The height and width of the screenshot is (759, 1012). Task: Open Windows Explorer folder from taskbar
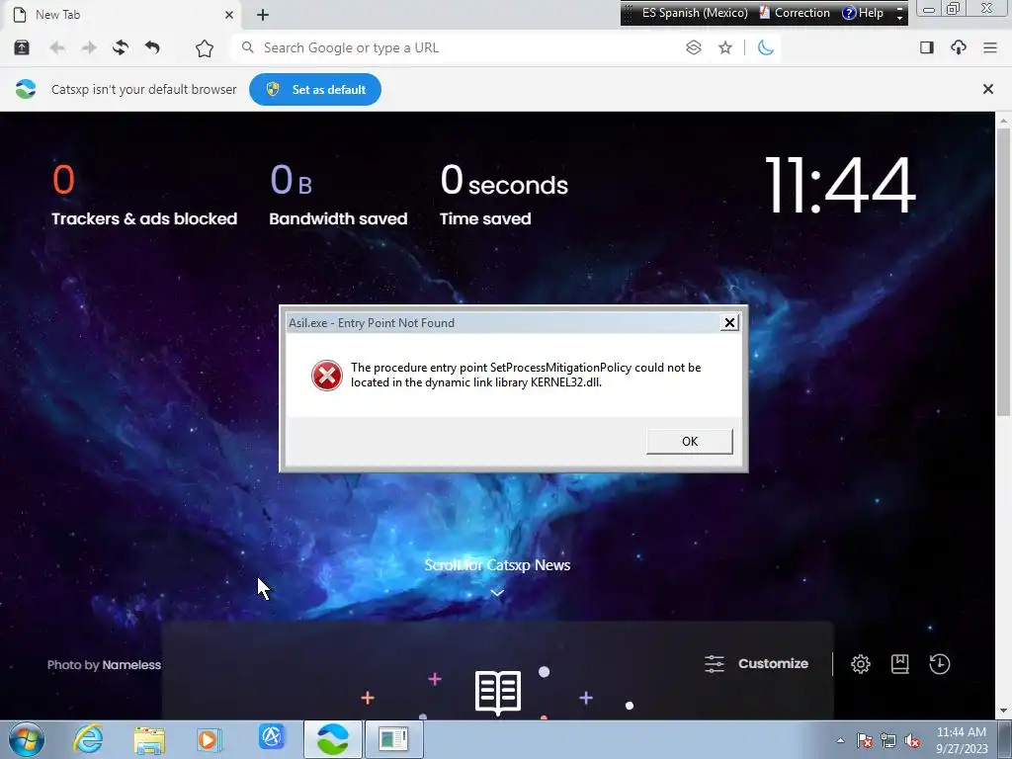[x=149, y=739]
